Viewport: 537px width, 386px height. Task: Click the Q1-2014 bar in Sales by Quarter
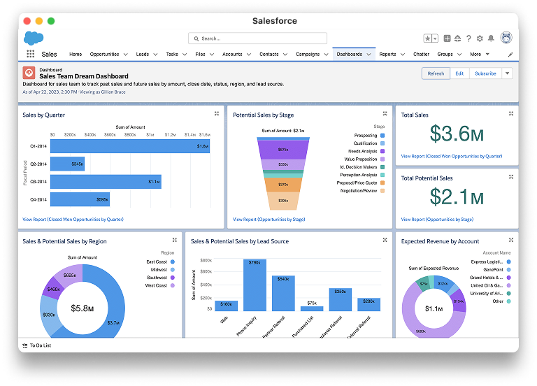point(130,146)
